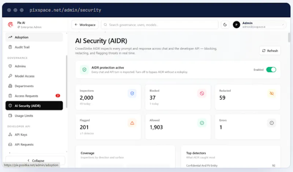Click the Coverage card heading
Viewport: 293px width, 172px height.
tap(88, 153)
